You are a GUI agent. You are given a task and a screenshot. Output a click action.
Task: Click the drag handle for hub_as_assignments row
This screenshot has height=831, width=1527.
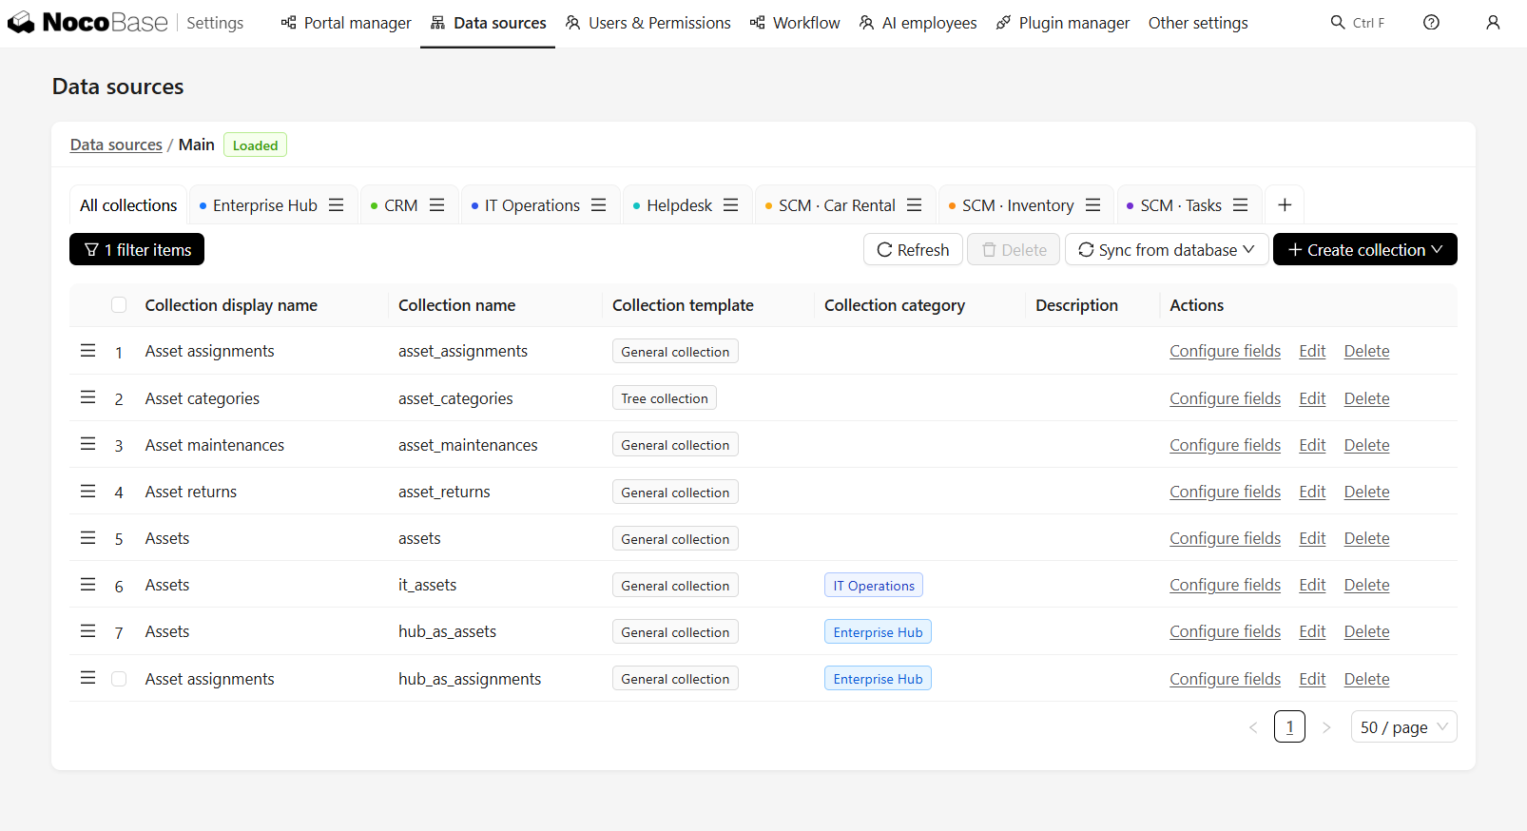pos(88,678)
